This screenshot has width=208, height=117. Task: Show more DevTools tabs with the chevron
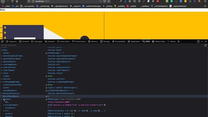pos(178,42)
